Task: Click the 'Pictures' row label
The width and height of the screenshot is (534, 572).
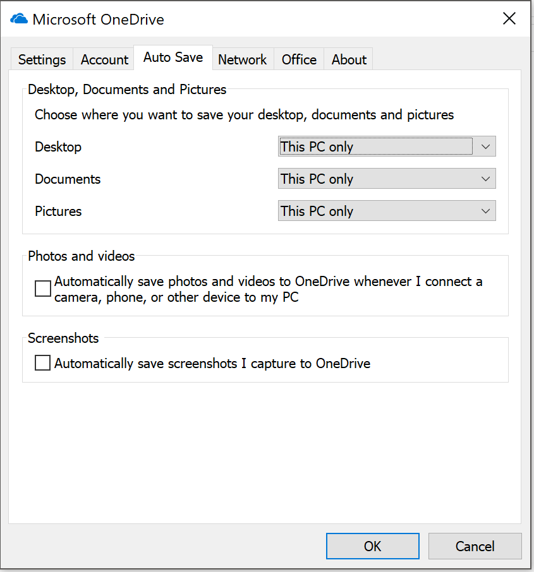Action: [58, 212]
